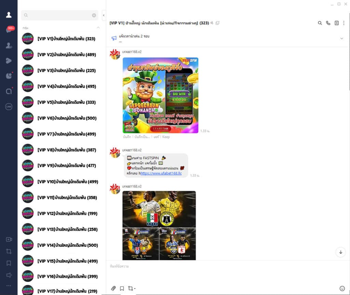Open the emoji sticker picker
The width and height of the screenshot is (350, 295).
(x=342, y=288)
